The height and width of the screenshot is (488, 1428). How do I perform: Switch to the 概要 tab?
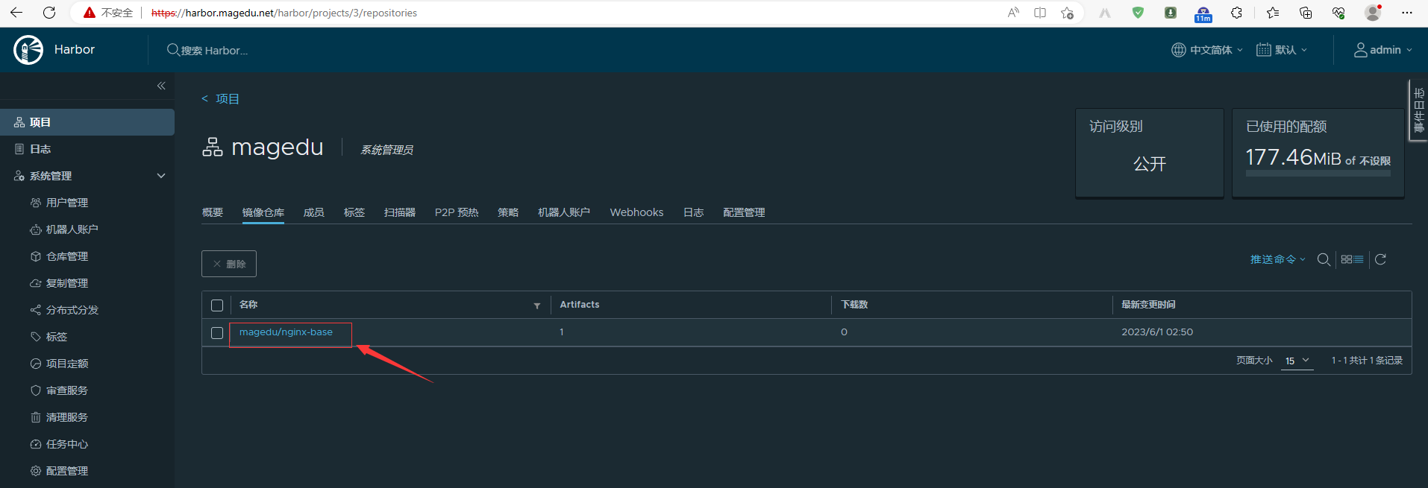[213, 212]
